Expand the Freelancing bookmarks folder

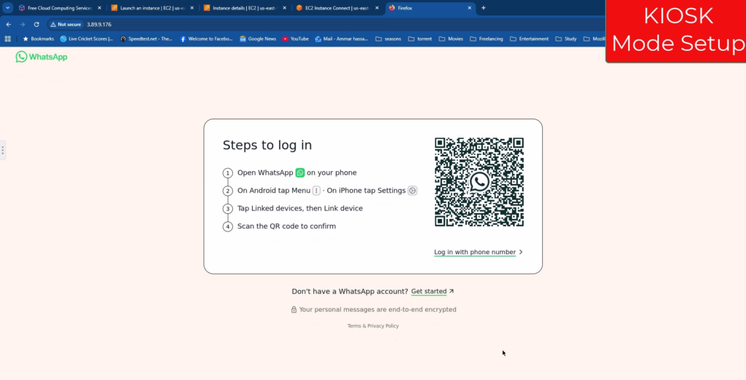489,39
